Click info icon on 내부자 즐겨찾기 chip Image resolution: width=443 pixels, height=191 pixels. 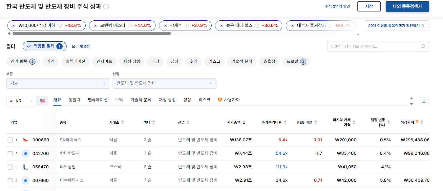[x=330, y=26]
